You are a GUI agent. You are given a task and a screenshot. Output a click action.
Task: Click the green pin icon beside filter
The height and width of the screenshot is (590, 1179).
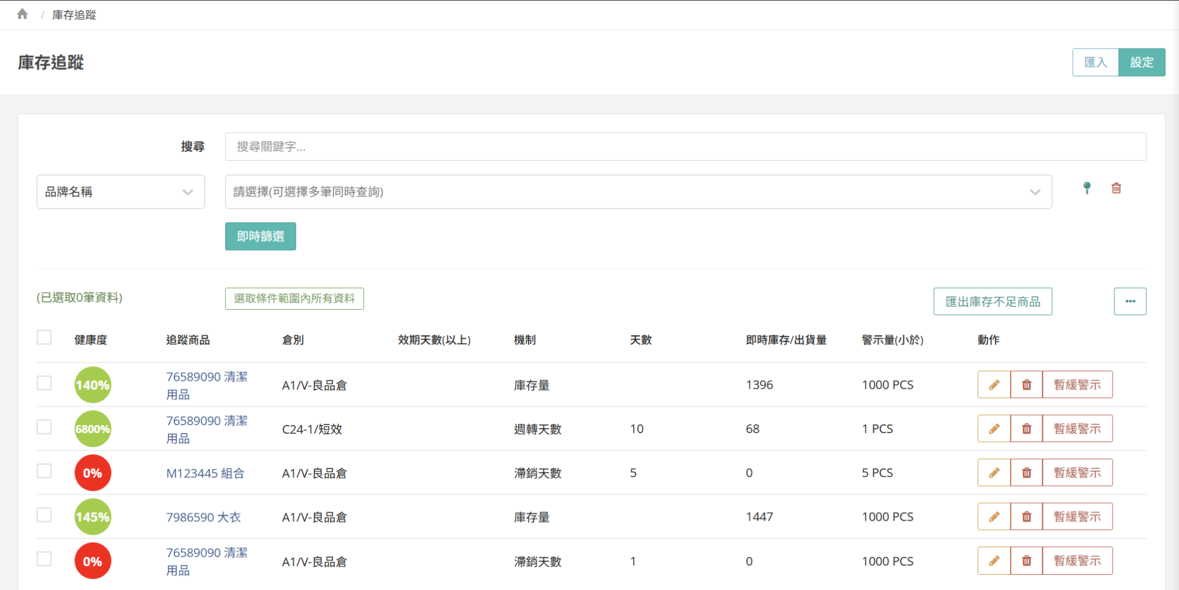(1087, 188)
